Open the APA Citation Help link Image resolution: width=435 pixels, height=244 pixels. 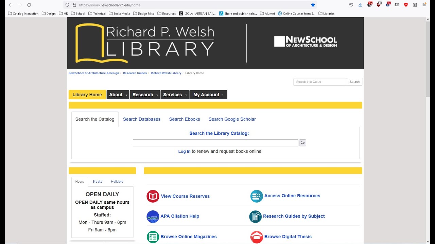[180, 216]
